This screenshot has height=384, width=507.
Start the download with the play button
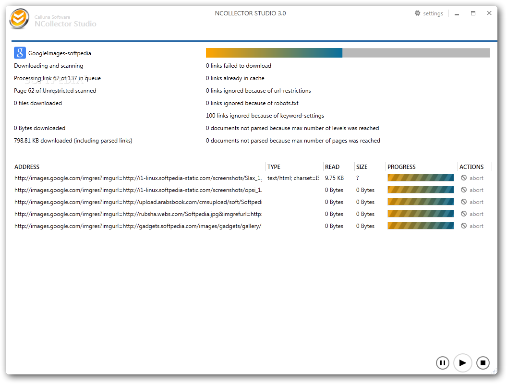tap(463, 363)
